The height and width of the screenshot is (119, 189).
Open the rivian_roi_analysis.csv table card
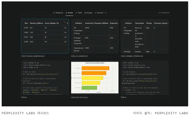click(95, 36)
